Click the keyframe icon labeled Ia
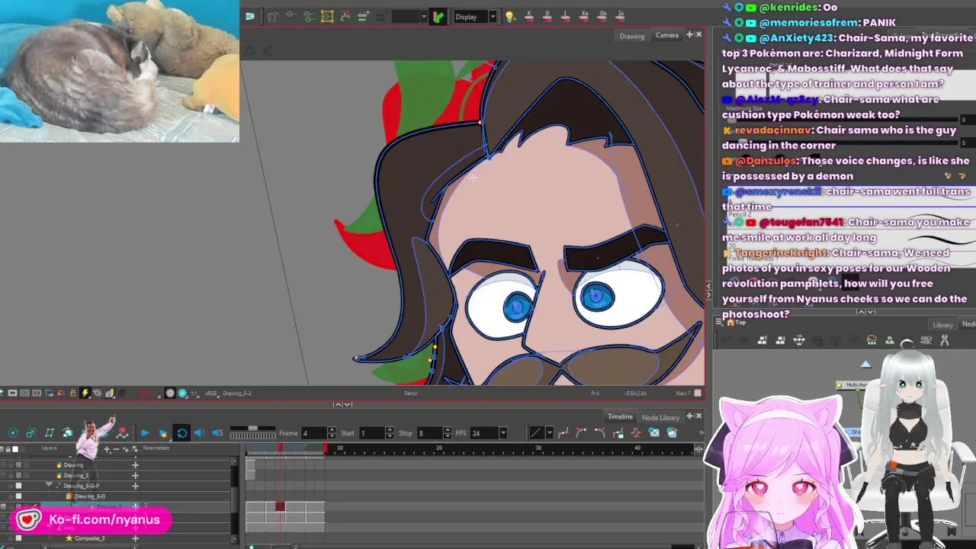 (621, 16)
